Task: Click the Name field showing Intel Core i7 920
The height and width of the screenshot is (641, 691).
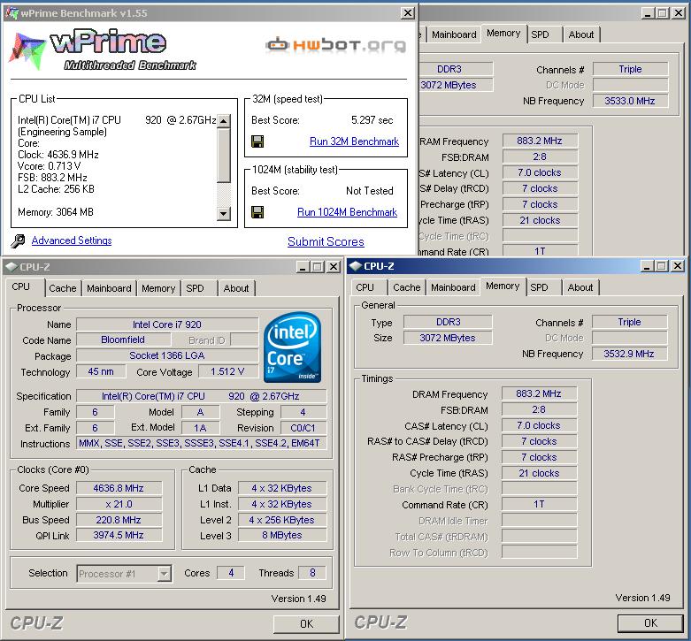Action: point(167,324)
